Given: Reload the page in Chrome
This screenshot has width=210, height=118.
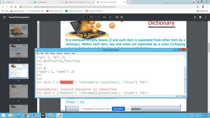Looking at the screenshot, I should 11,7.
